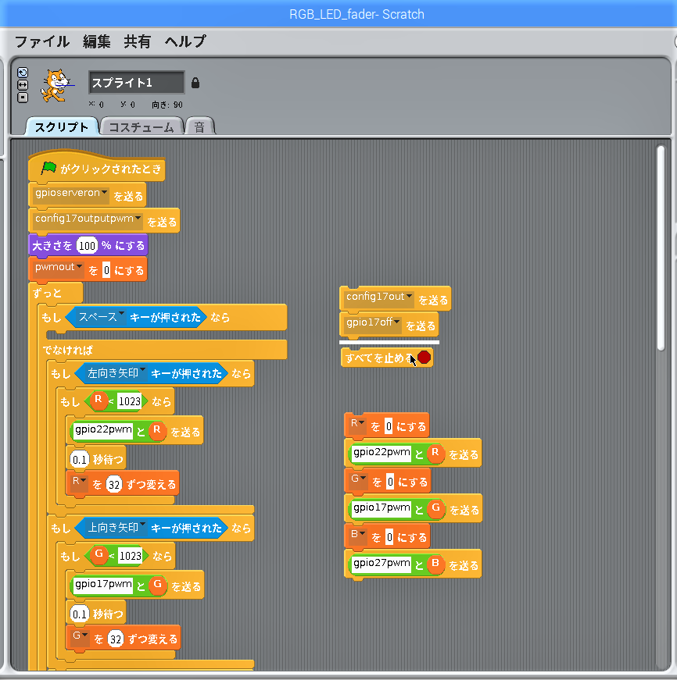Click the G variable in the G<1023 condition
This screenshot has width=677, height=680.
99,554
